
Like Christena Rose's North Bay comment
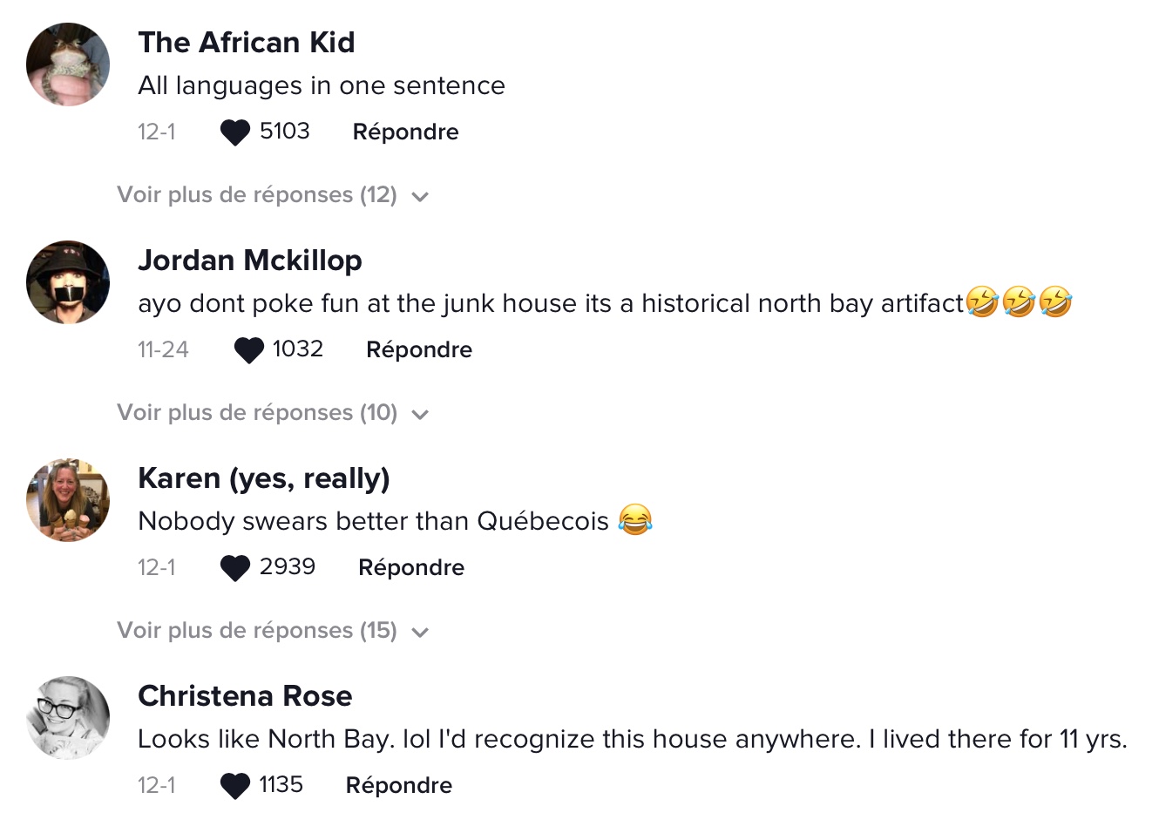235,786
